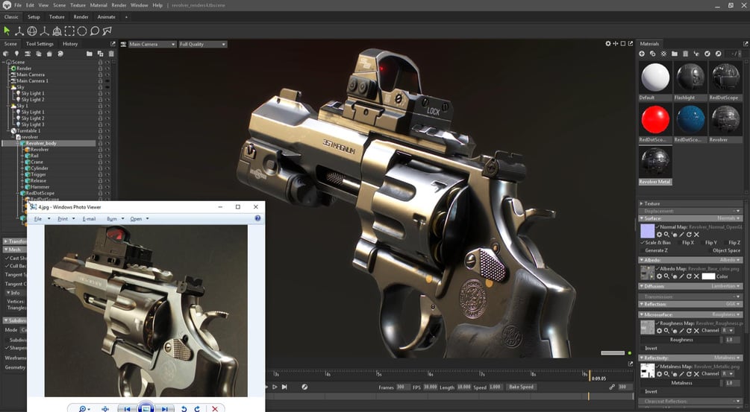Choose the rectangular marquee selection tool
Screen dimensions: 750x412
pos(69,31)
